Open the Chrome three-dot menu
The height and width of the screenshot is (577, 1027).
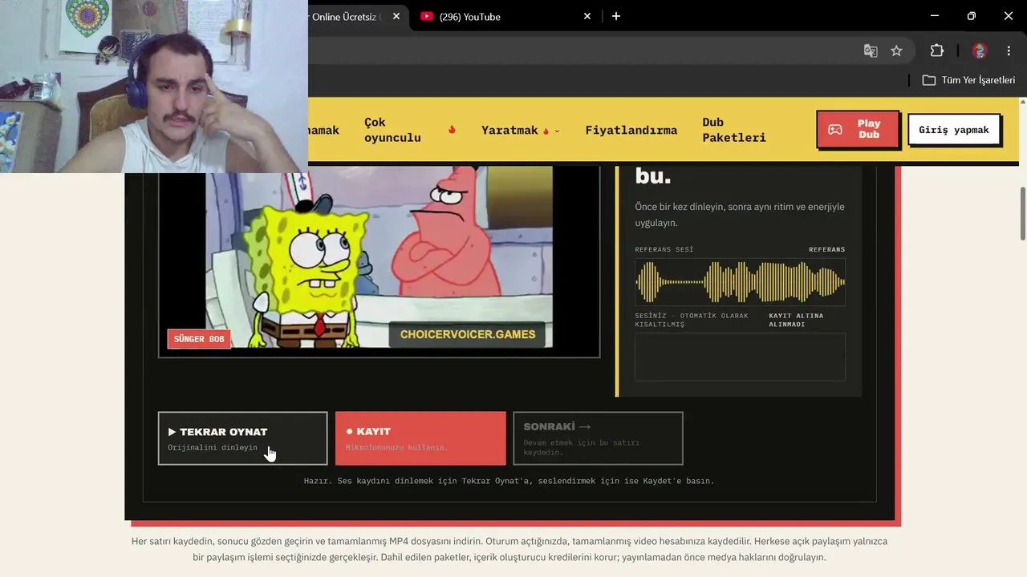(1009, 50)
